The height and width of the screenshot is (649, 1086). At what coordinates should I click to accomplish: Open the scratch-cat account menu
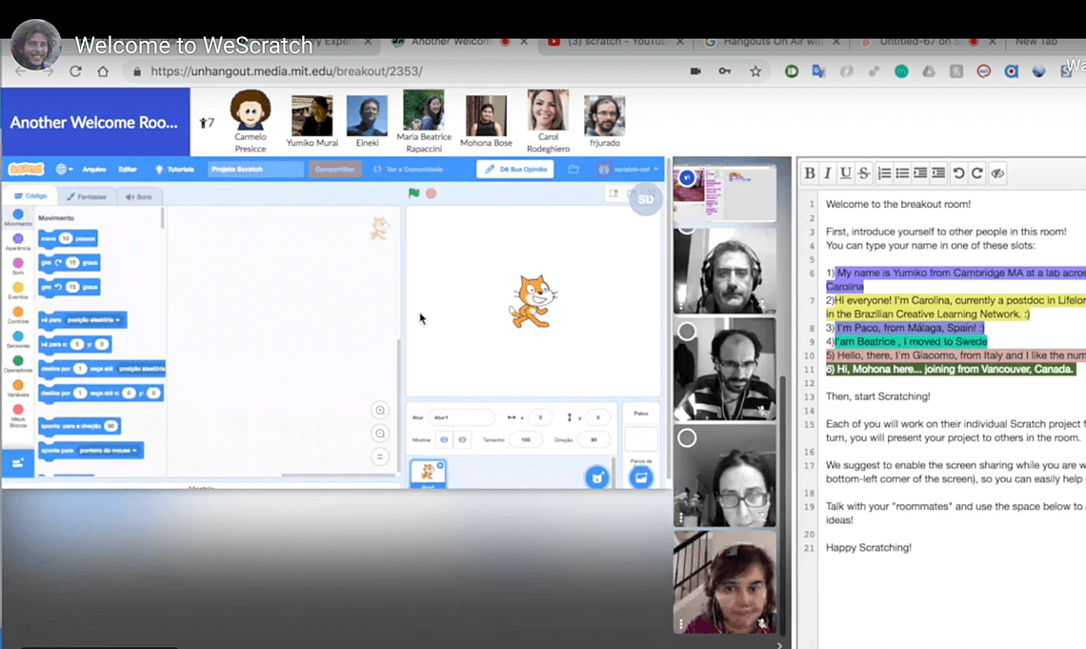[628, 169]
